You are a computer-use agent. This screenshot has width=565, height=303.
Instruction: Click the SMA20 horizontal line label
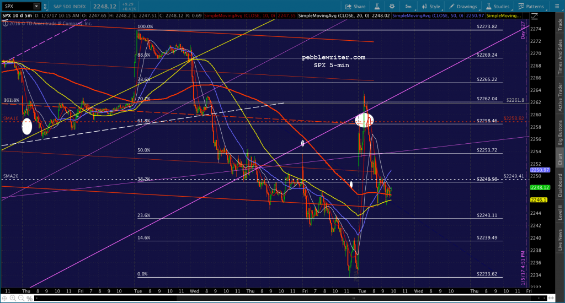(x=11, y=176)
